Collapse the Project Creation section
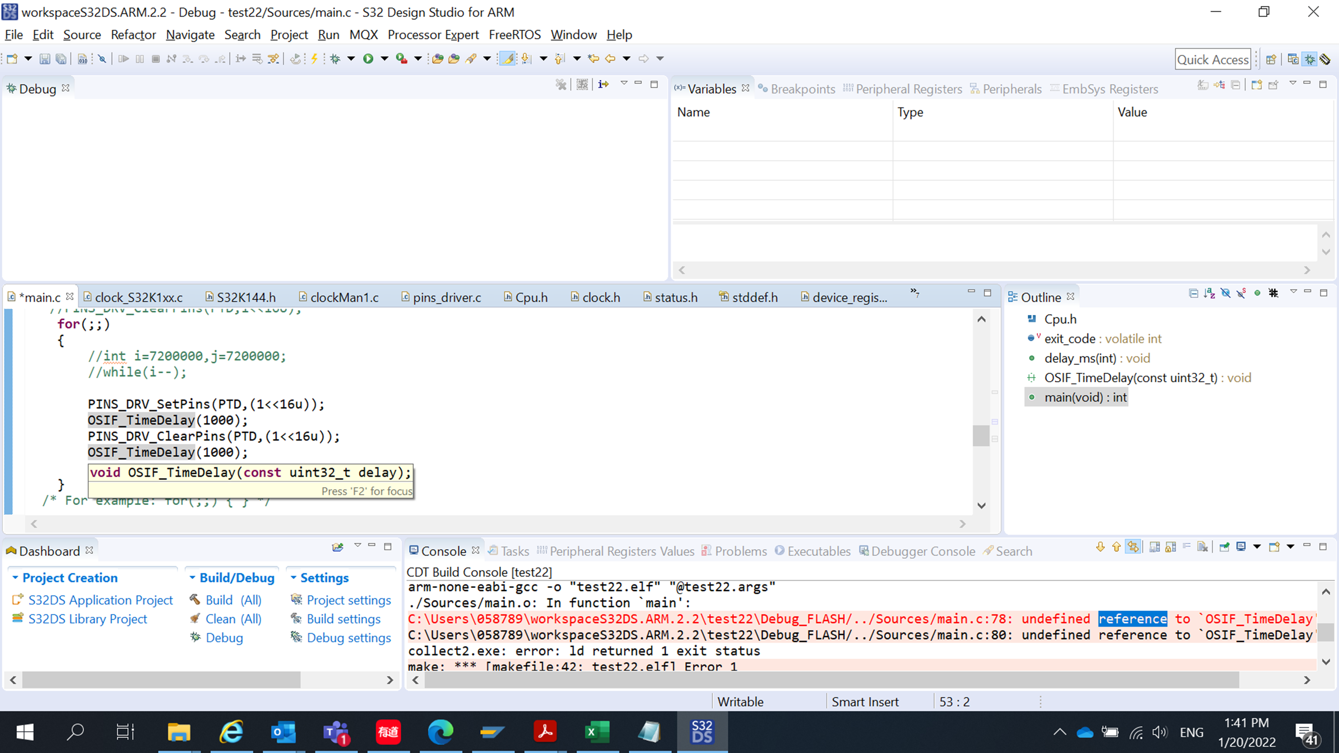The width and height of the screenshot is (1339, 753). (15, 578)
